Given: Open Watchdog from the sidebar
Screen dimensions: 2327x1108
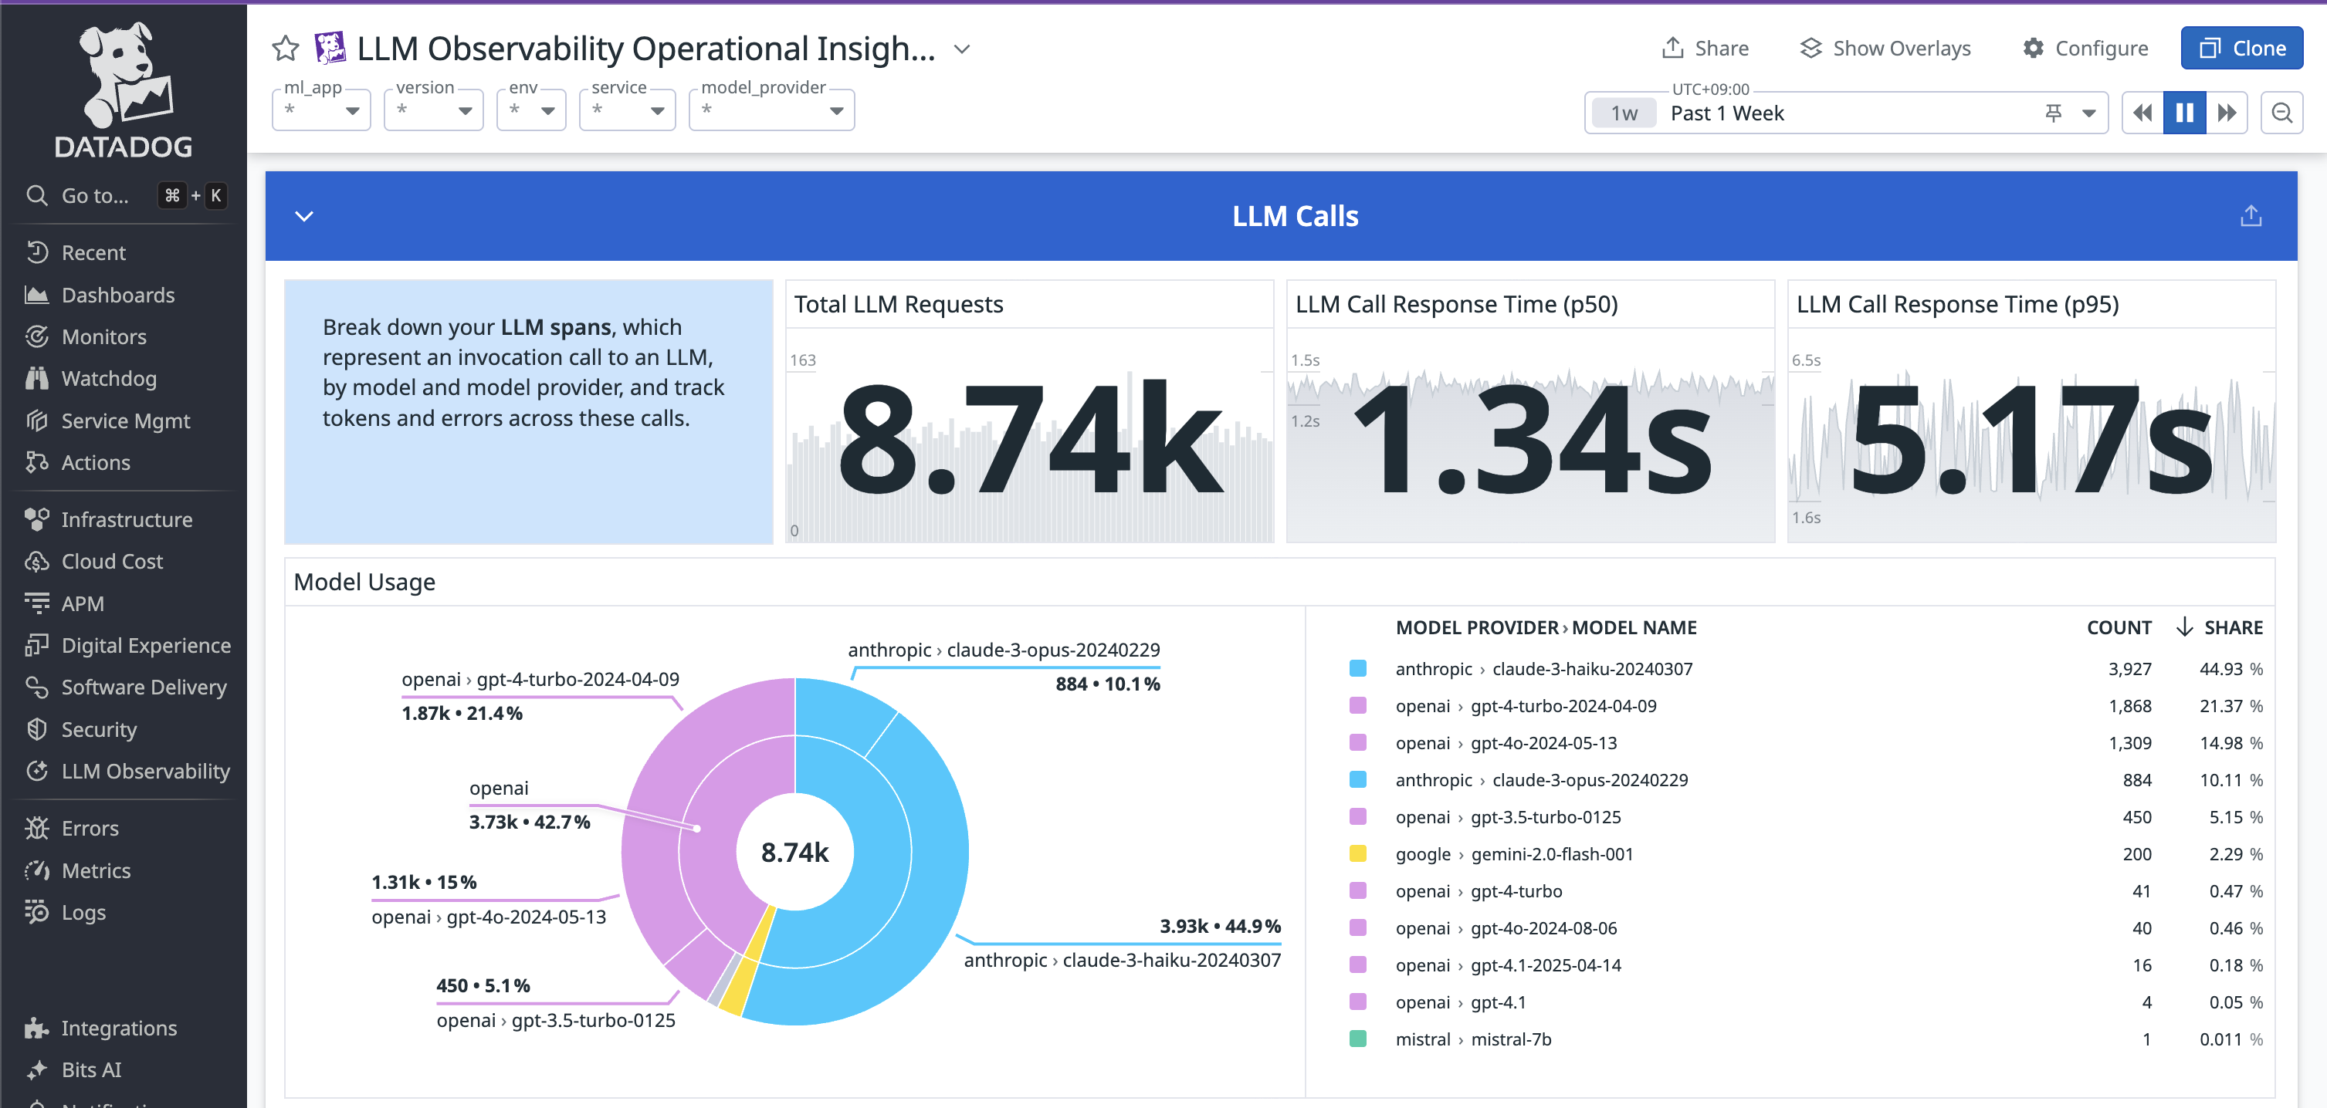Looking at the screenshot, I should [108, 378].
